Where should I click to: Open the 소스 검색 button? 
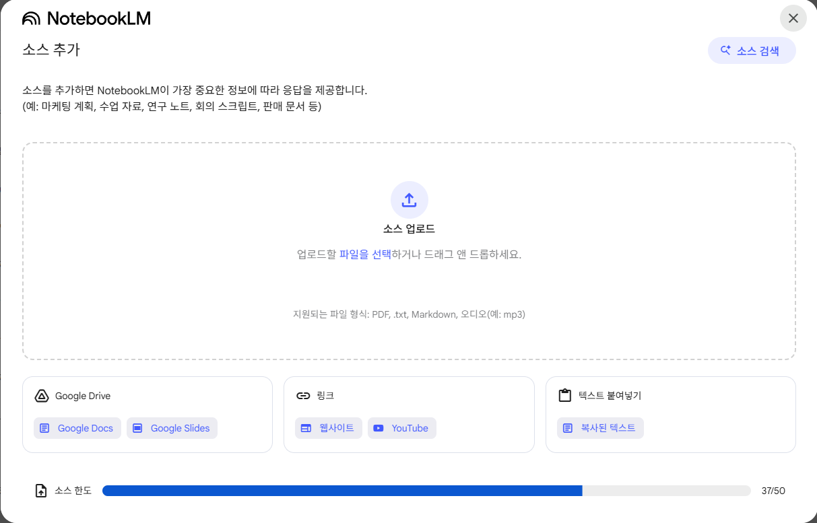[752, 50]
